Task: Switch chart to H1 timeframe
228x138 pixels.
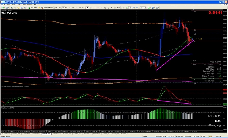Action: click(x=70, y=8)
